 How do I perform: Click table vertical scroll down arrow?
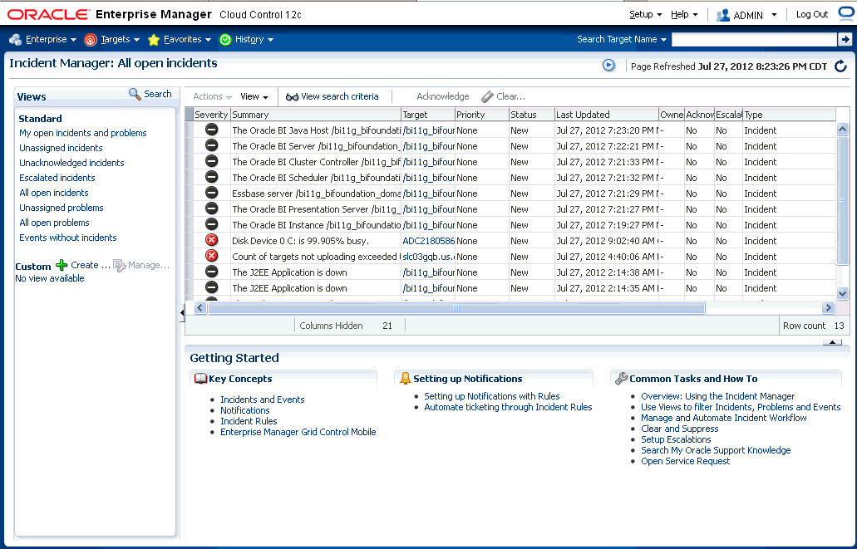click(x=842, y=293)
